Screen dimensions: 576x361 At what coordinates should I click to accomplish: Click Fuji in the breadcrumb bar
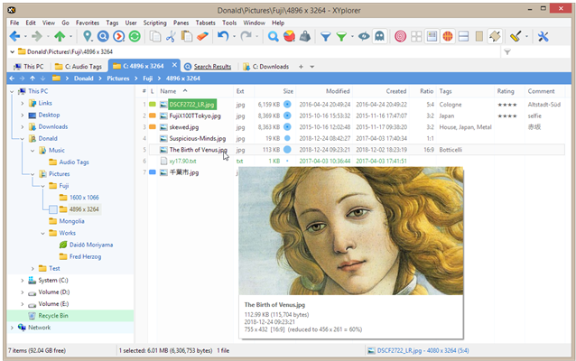(148, 79)
